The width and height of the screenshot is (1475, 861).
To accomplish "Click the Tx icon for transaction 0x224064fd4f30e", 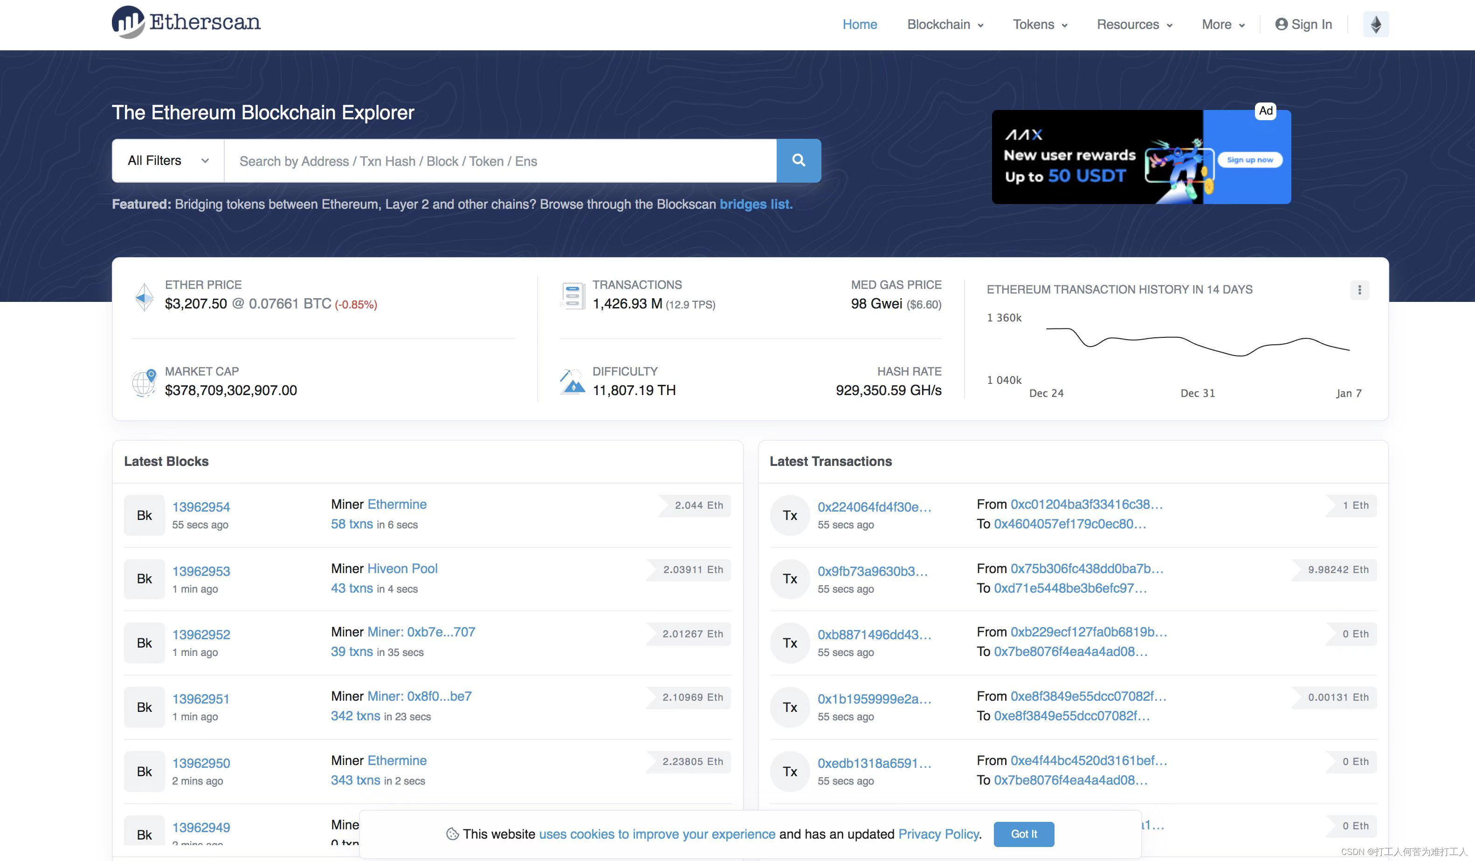I will coord(790,515).
